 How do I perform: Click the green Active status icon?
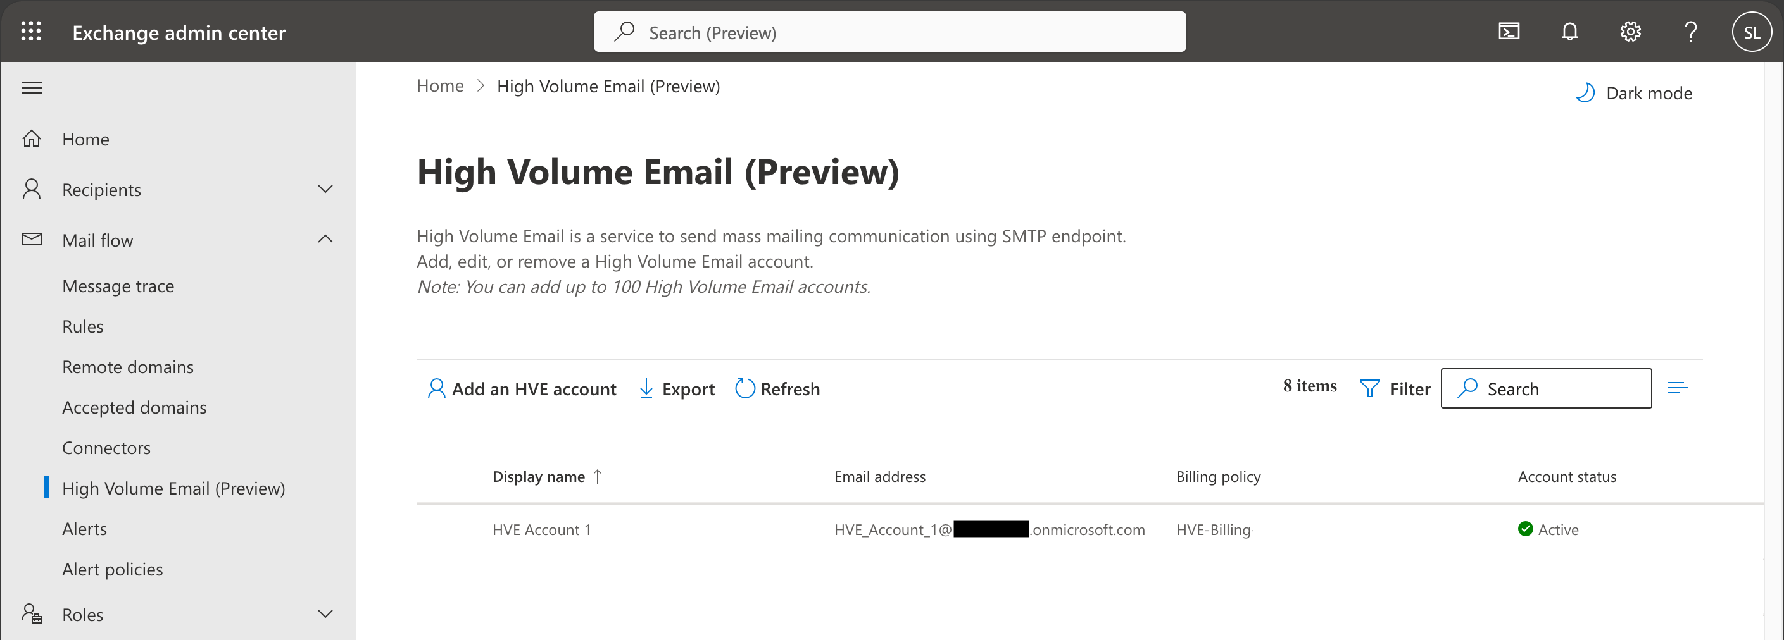click(1525, 529)
